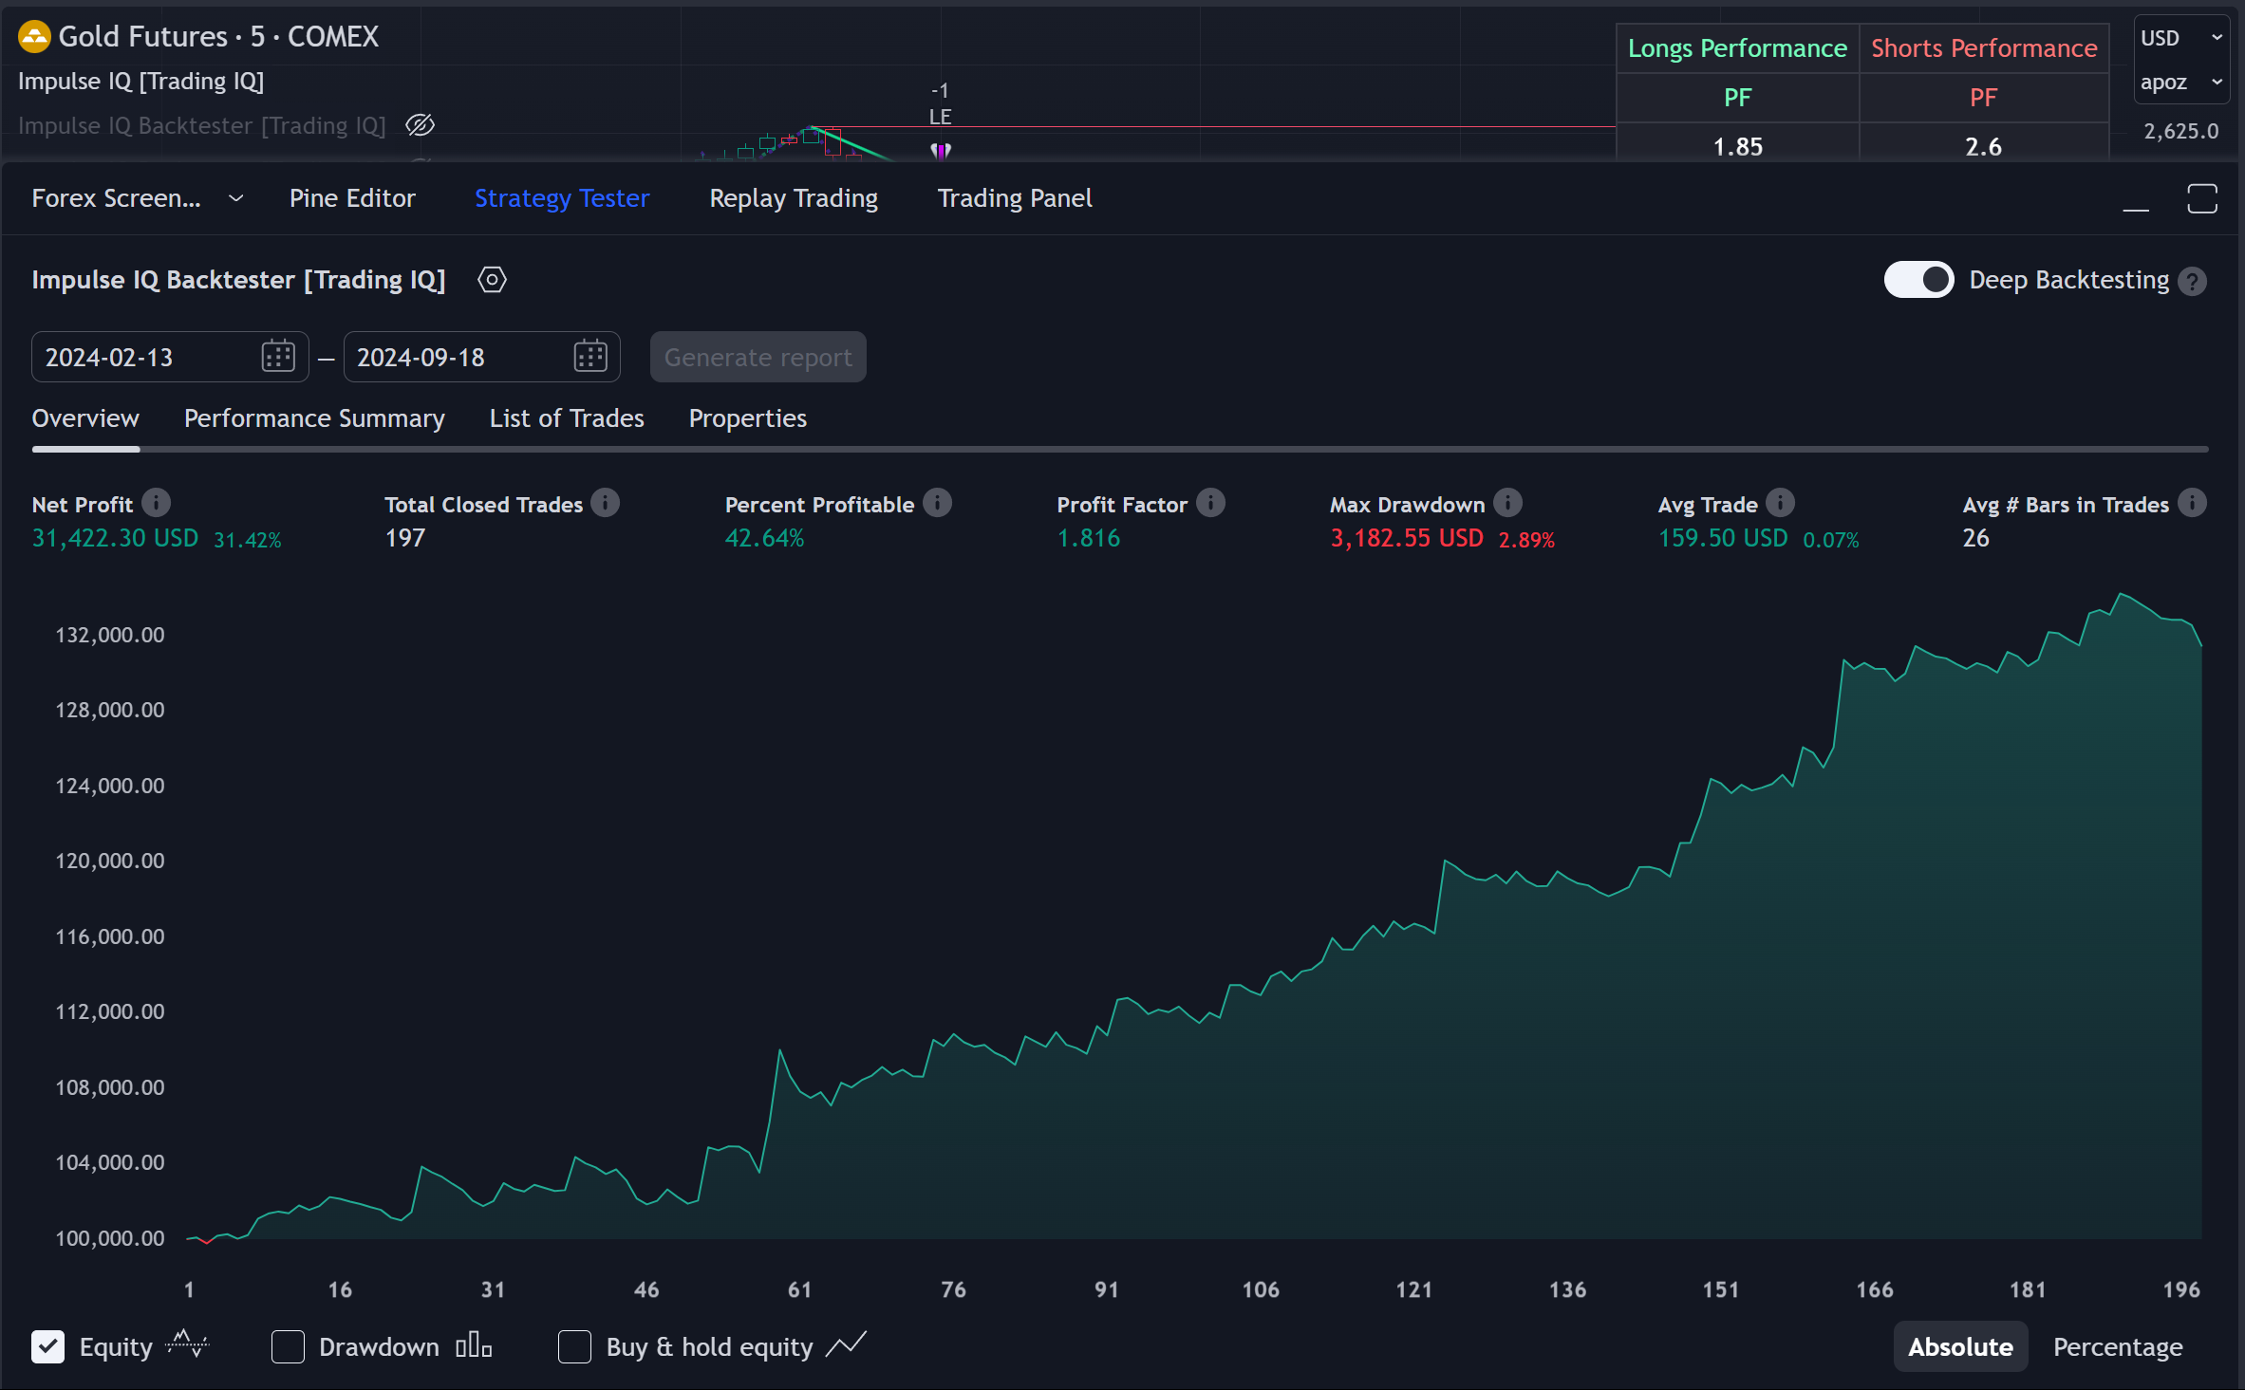Click the Shorts PF value 2.6

[x=1983, y=146]
